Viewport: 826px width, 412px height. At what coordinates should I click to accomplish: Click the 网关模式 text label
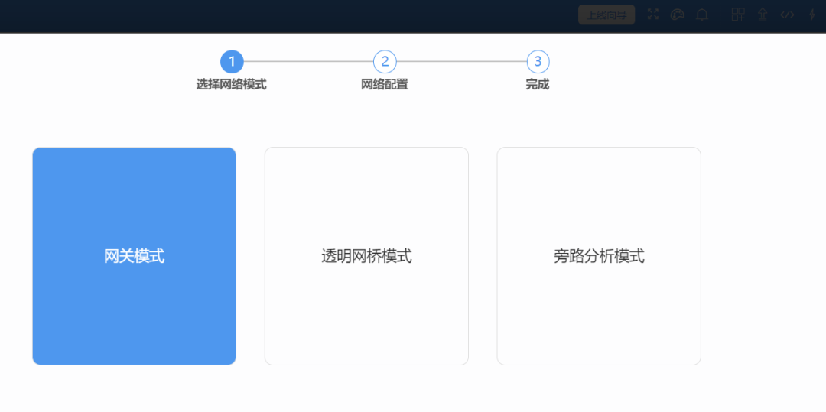pos(135,257)
